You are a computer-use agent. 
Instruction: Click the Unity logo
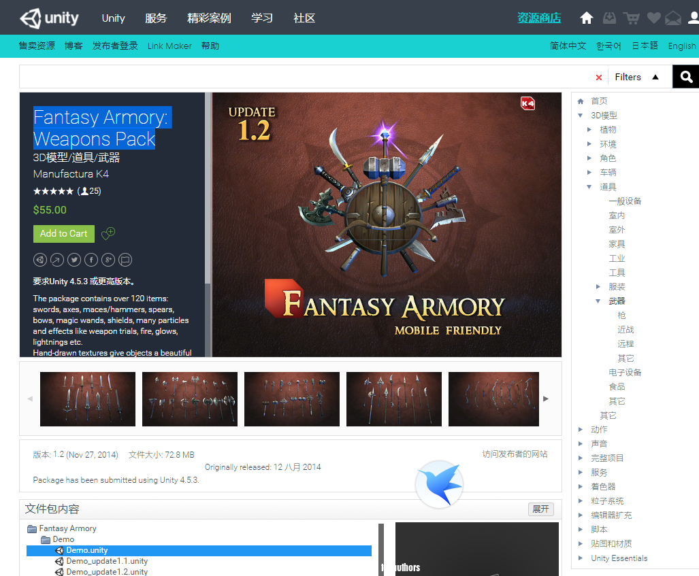[49, 18]
